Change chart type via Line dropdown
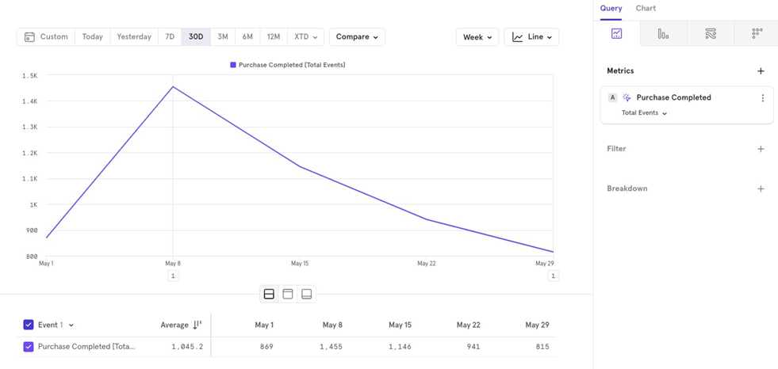Image resolution: width=778 pixels, height=369 pixels. [x=531, y=37]
